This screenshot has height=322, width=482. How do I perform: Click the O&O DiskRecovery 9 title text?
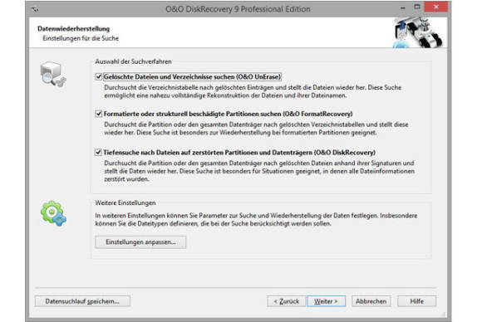point(238,9)
